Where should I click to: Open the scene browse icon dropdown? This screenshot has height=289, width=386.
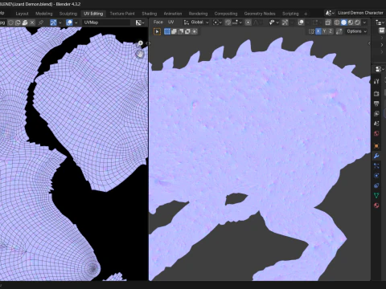click(x=330, y=13)
